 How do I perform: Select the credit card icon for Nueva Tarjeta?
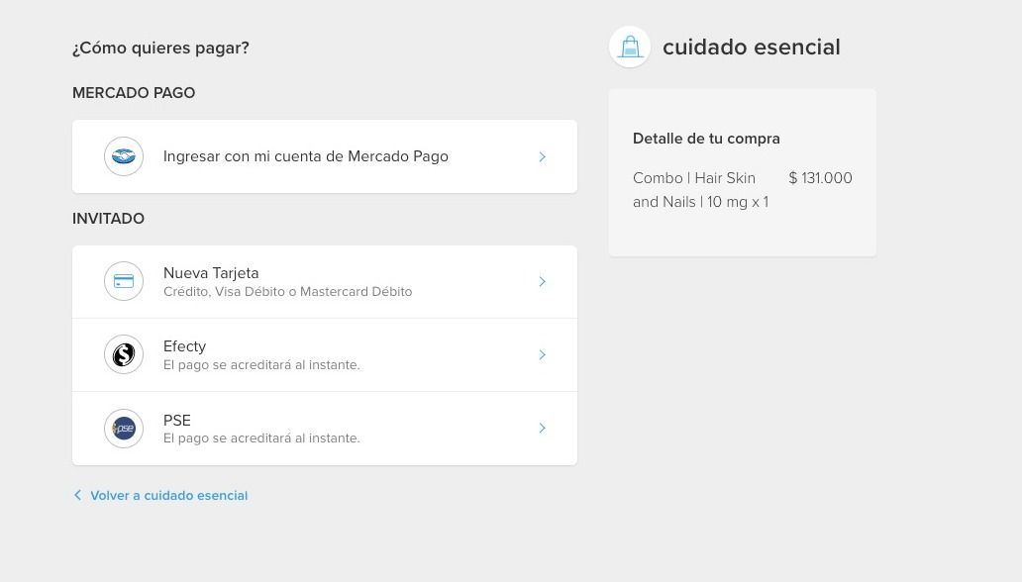coord(123,281)
